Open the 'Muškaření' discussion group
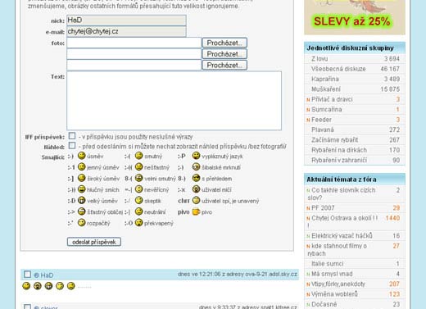 (326, 89)
